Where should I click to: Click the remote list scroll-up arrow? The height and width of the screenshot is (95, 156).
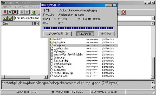(153, 24)
